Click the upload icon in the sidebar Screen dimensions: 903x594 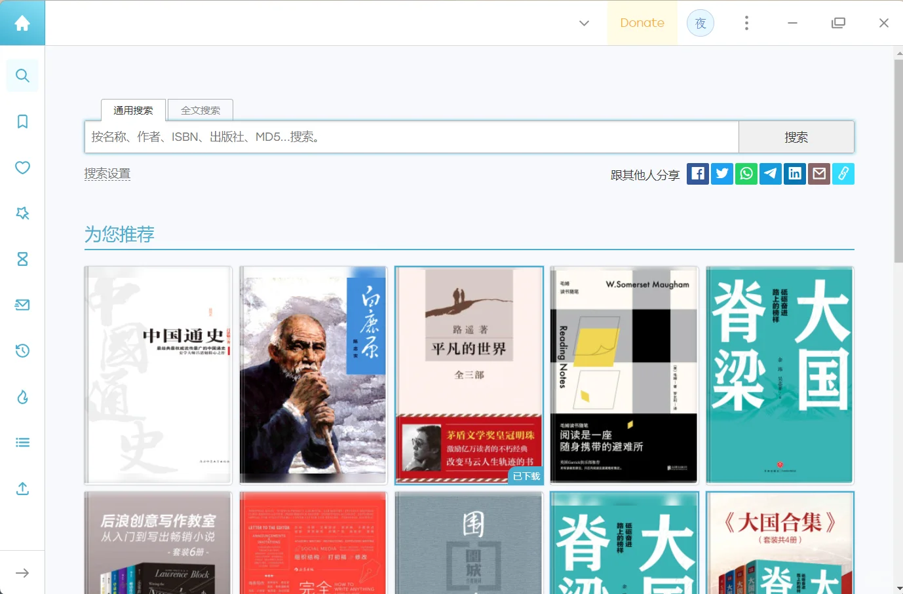click(22, 489)
